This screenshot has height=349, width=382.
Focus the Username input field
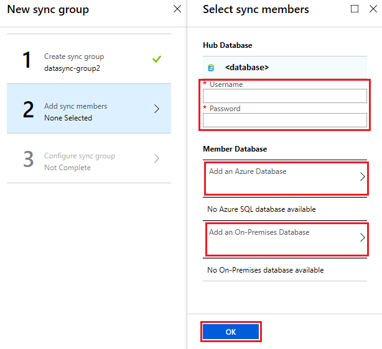285,96
